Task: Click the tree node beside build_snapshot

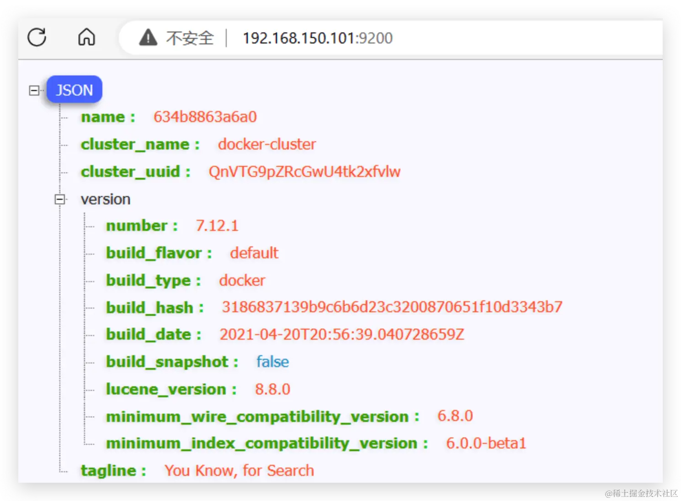Action: 90,362
